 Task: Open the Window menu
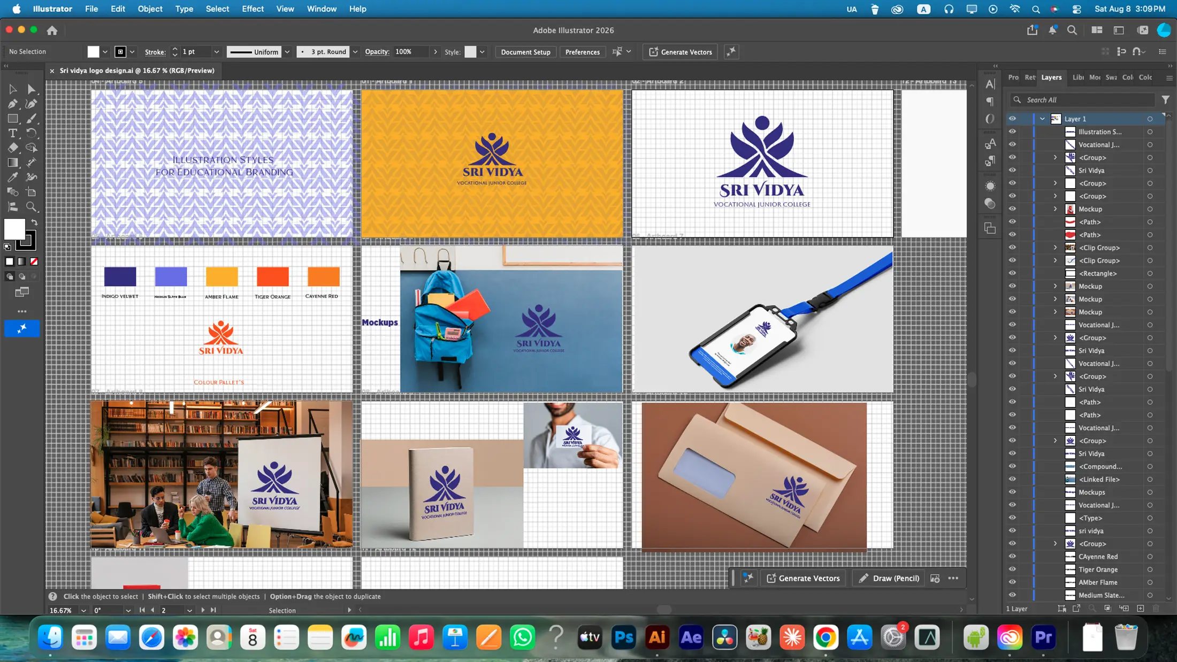click(322, 9)
